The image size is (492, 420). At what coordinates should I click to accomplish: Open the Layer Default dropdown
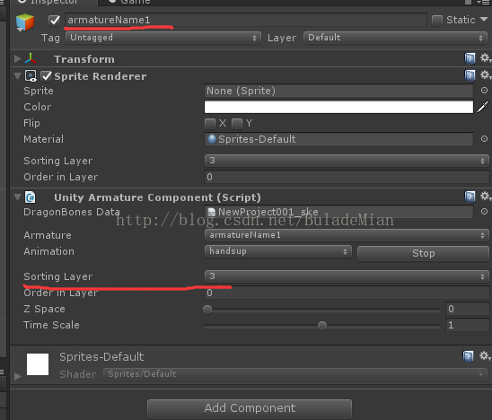[x=395, y=38]
